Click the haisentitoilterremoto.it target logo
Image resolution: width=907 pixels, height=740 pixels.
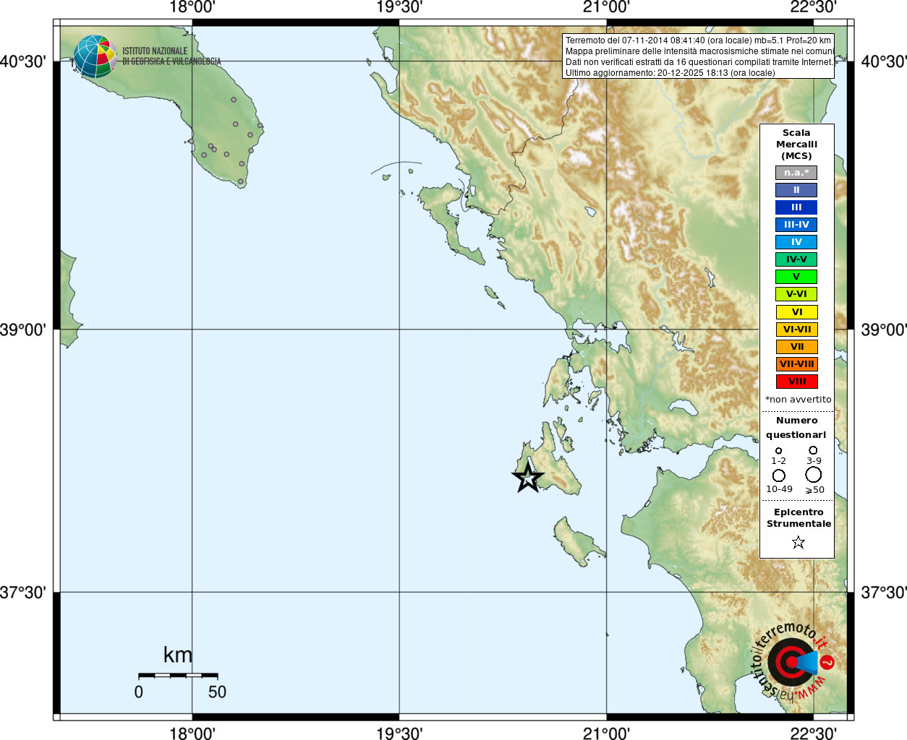coord(793,661)
